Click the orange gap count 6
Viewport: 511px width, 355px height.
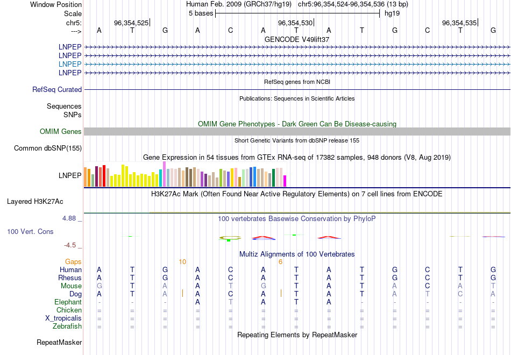tap(281, 262)
